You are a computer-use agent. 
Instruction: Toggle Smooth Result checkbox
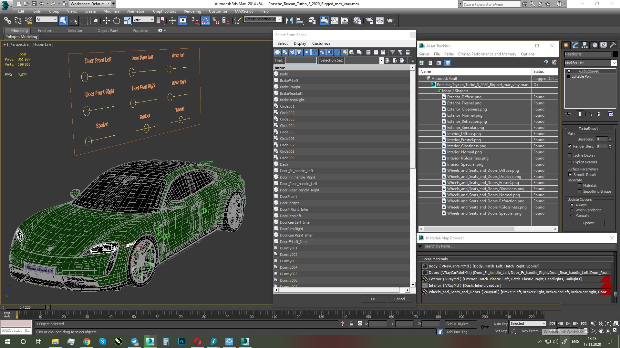pos(570,175)
